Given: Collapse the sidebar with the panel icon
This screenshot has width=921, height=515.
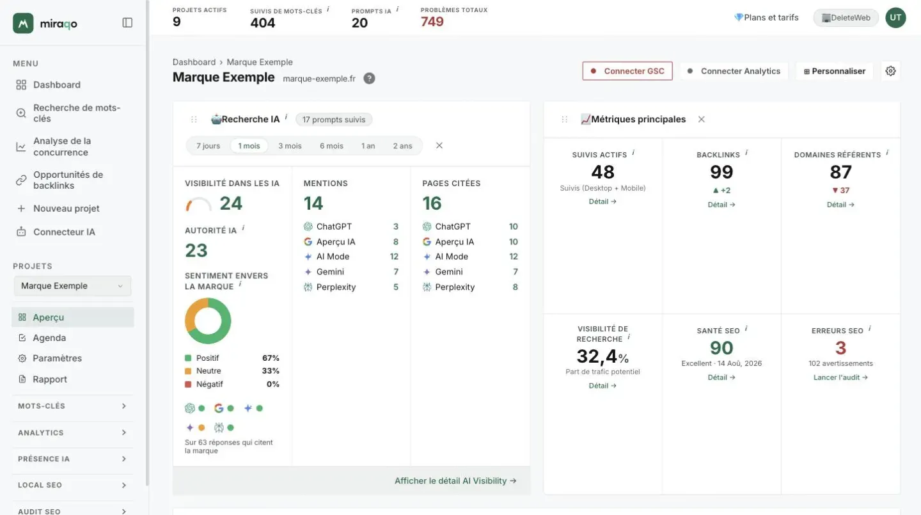Looking at the screenshot, I should coord(127,23).
